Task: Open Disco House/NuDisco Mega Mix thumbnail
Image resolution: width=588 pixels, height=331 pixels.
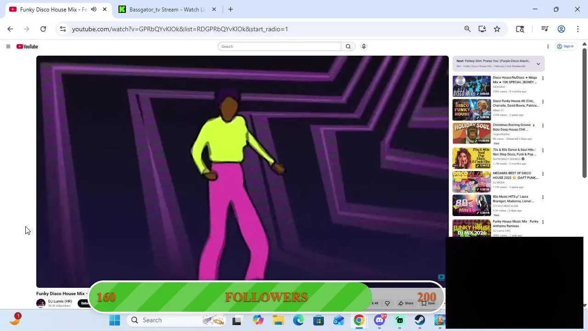Action: coord(471,86)
